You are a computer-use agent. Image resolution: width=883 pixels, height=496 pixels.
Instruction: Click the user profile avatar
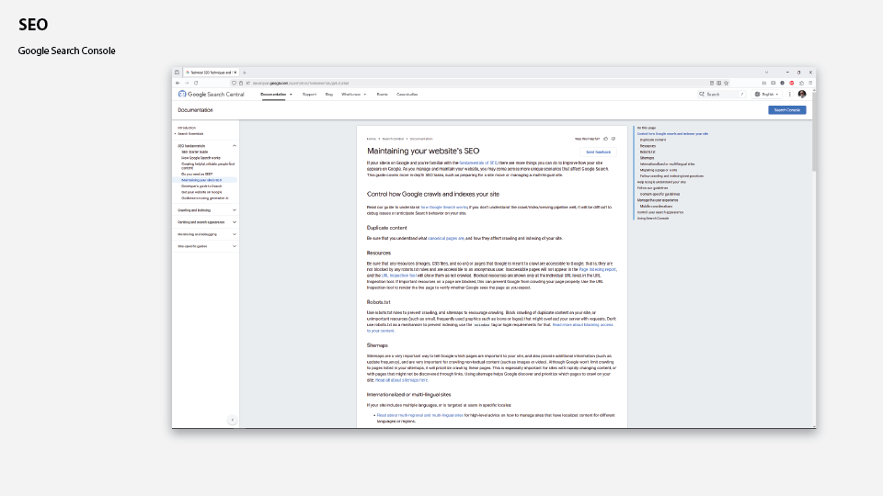[x=802, y=94]
